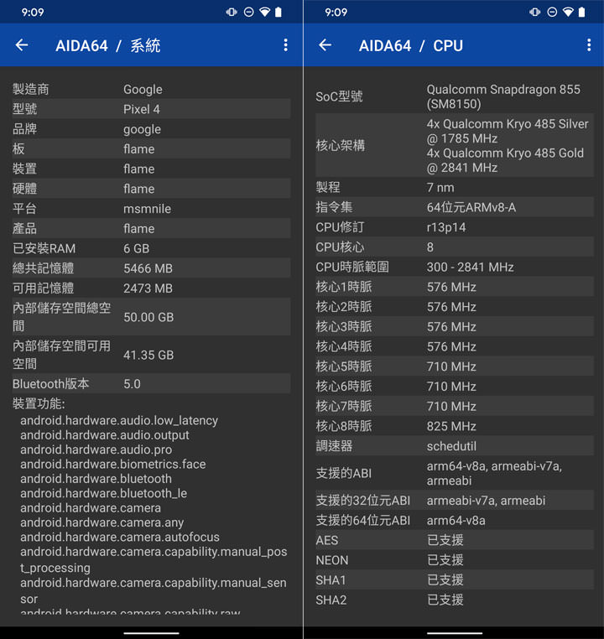This screenshot has height=639, width=604.
Task: Select the 板 flame row
Action: (x=151, y=149)
